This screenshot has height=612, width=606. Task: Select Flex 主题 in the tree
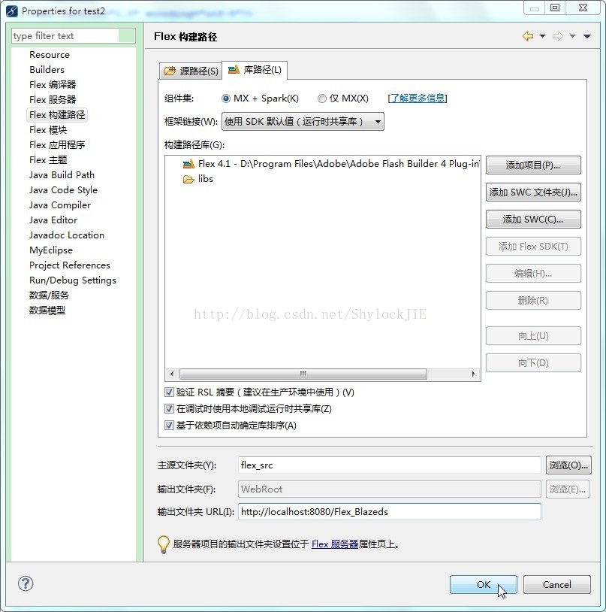(x=48, y=160)
